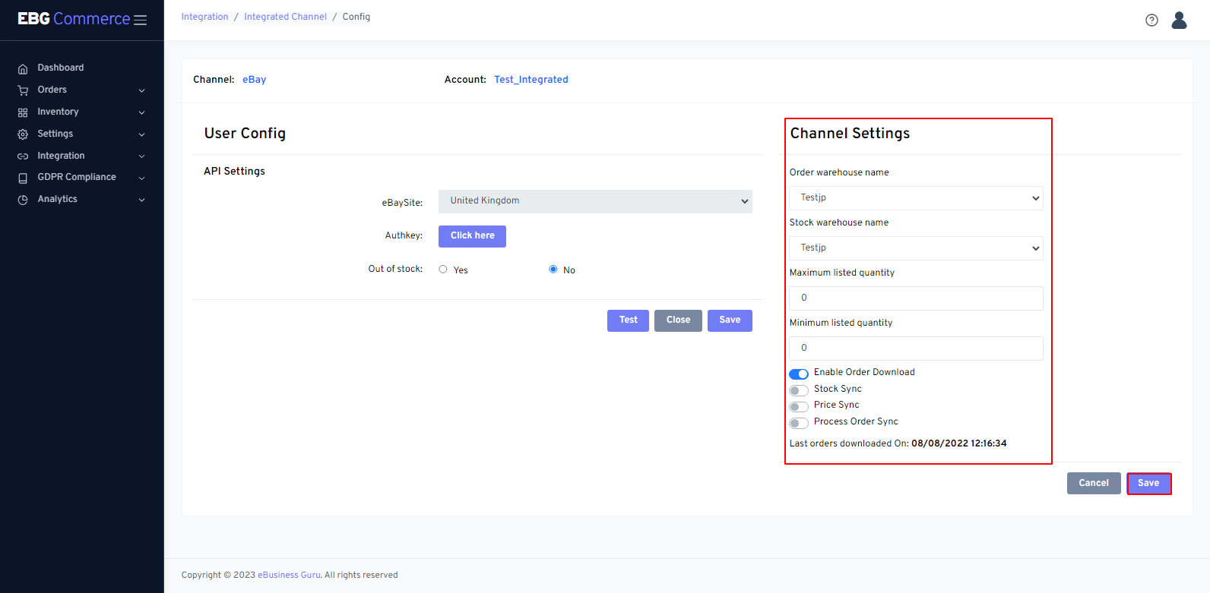Click the Orders cart icon in sidebar
The image size is (1210, 593).
[23, 90]
